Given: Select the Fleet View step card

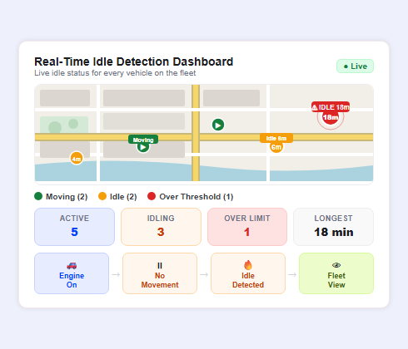Looking at the screenshot, I should [x=336, y=273].
